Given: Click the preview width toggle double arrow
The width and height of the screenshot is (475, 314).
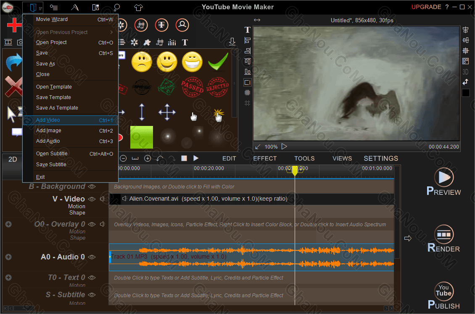Looking at the screenshot, I should point(257,20).
